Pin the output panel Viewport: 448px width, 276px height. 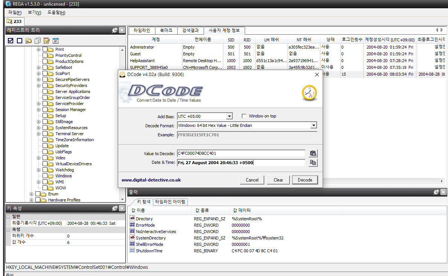coord(436,192)
